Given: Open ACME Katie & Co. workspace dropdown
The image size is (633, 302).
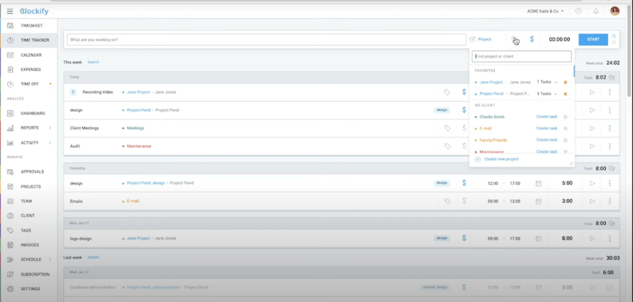Looking at the screenshot, I should 545,11.
